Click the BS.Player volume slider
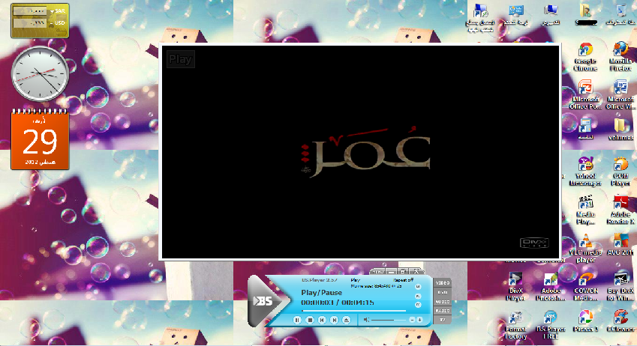The image size is (637, 346). tap(389, 320)
